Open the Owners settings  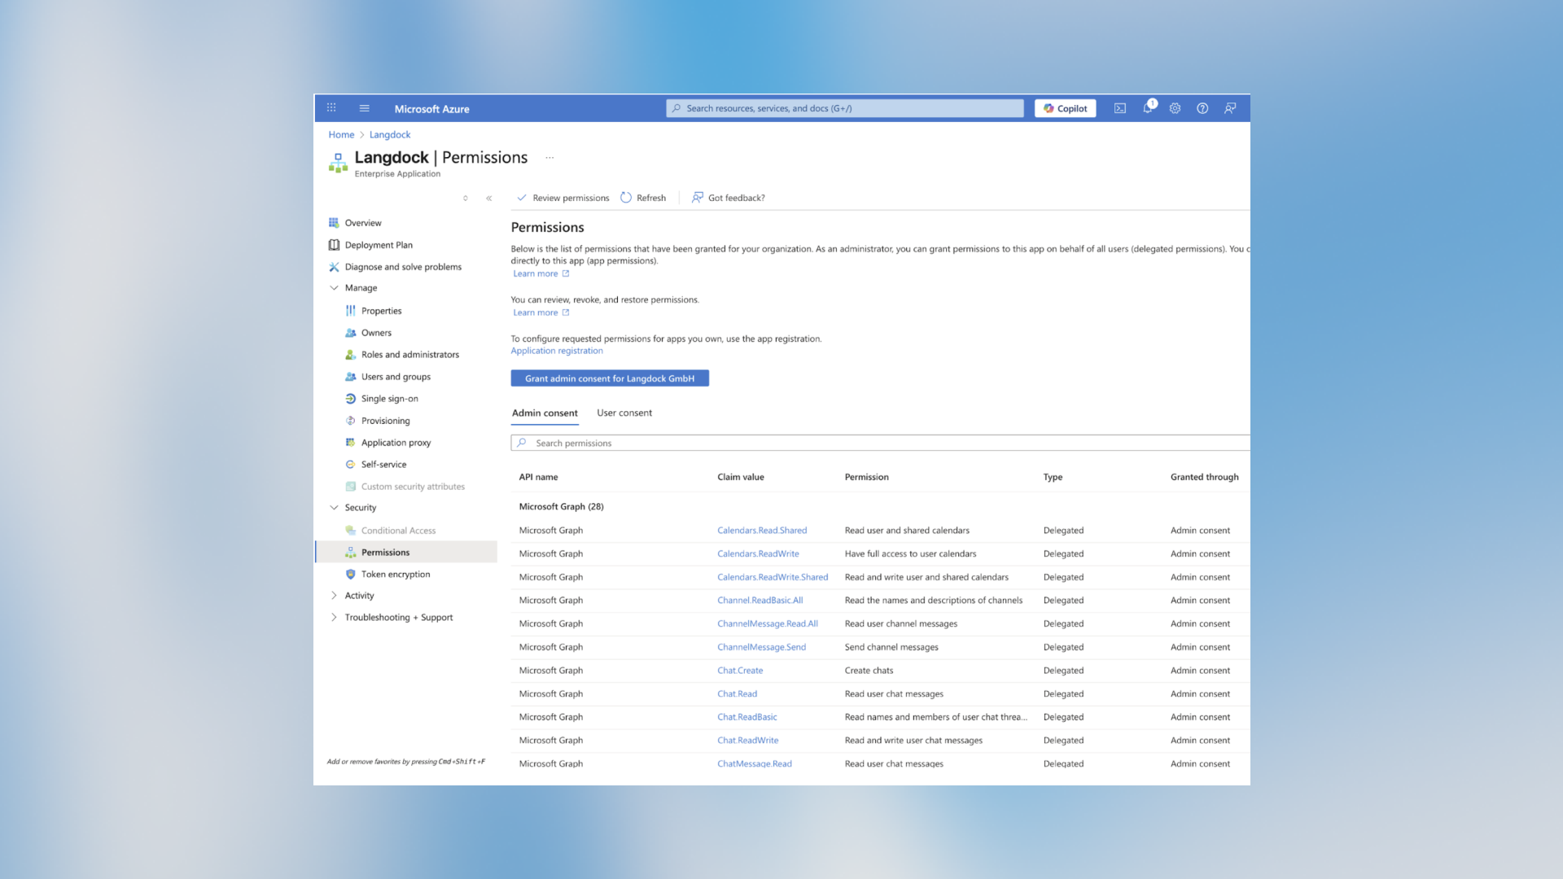[377, 332]
